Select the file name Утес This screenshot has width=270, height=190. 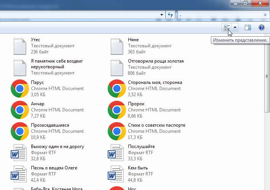36,40
